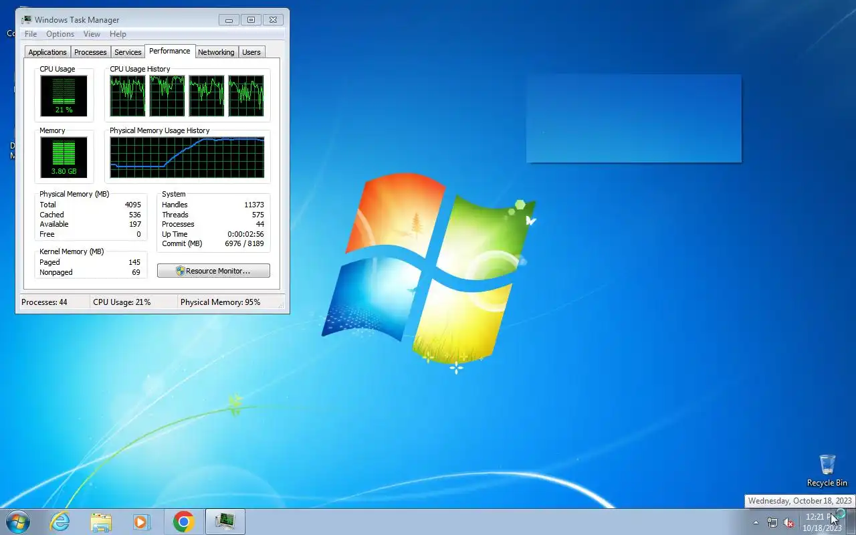Open the Recycle Bin desktop icon
The height and width of the screenshot is (535, 856).
point(827,471)
